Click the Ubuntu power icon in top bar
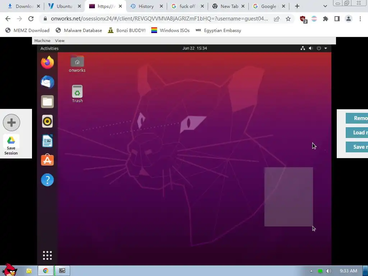Screen dimensions: 368x276 [319, 48]
